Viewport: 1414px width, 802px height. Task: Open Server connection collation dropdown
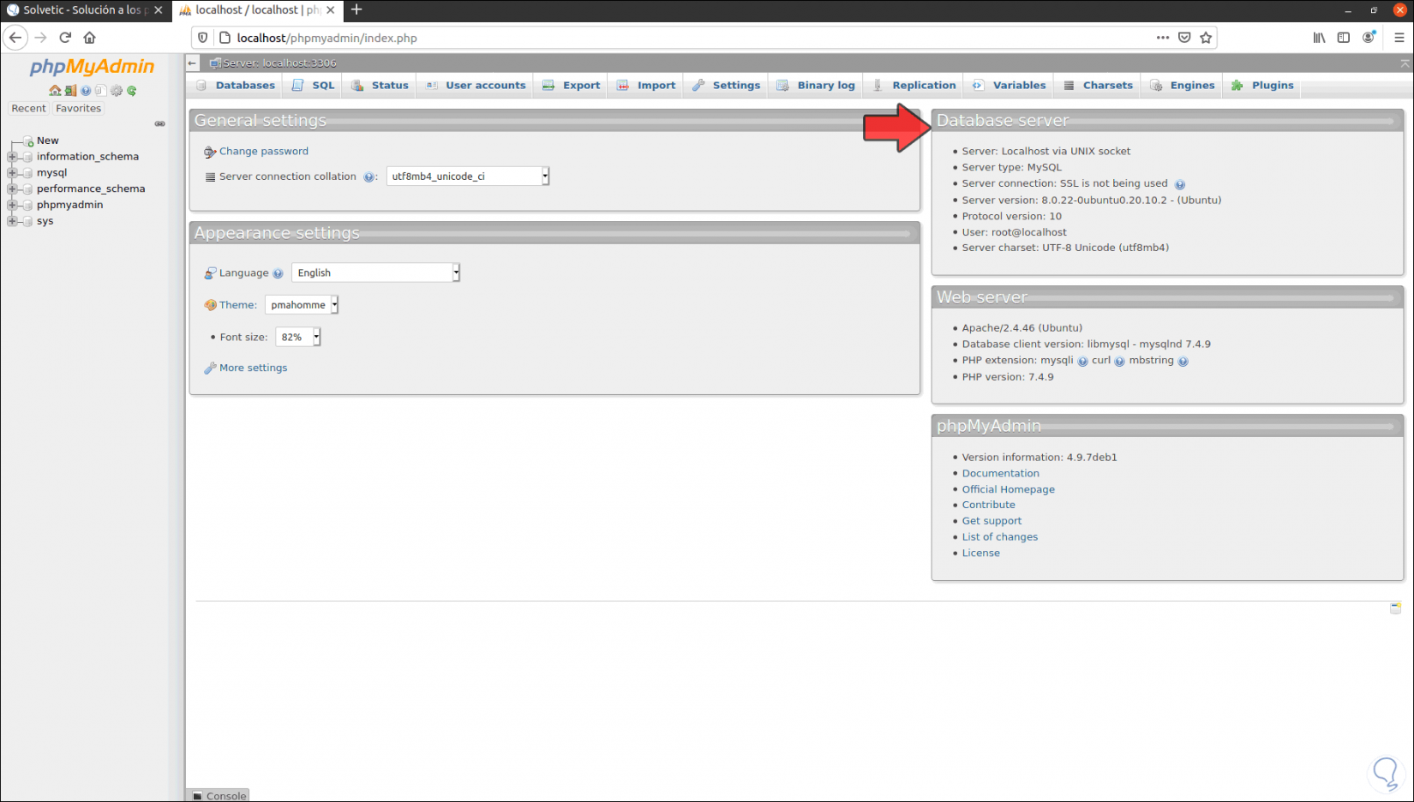tap(468, 177)
